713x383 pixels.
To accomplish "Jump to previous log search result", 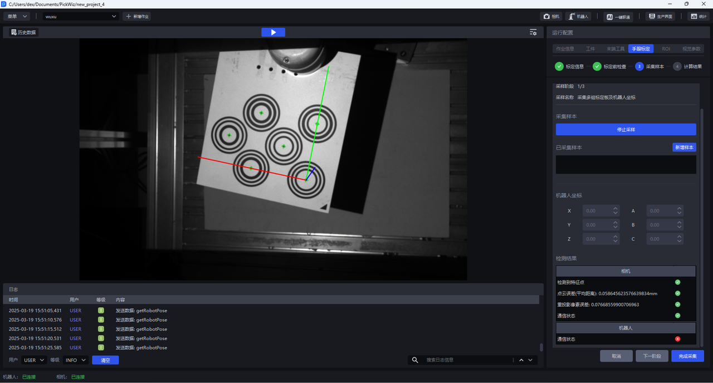I will click(x=521, y=360).
